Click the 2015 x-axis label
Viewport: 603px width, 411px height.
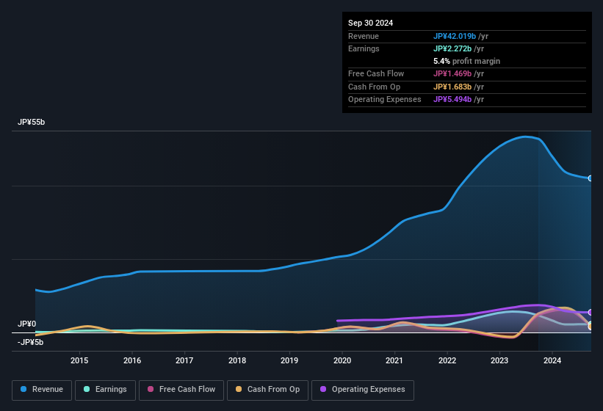(x=79, y=360)
